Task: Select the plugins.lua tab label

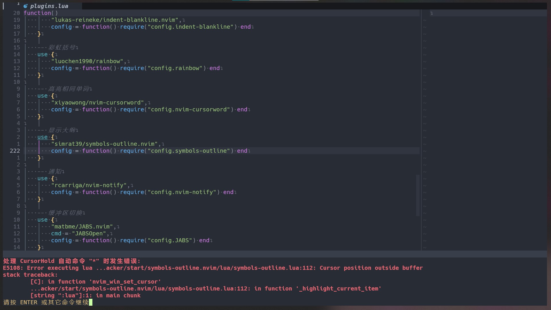Action: 49,6
